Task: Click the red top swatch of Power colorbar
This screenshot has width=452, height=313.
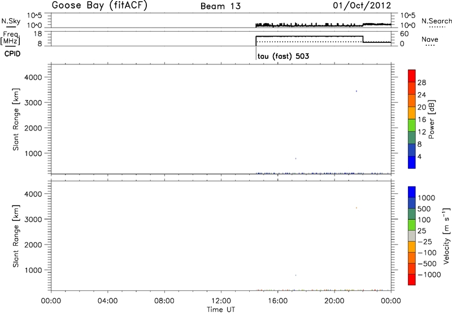Action: click(412, 76)
